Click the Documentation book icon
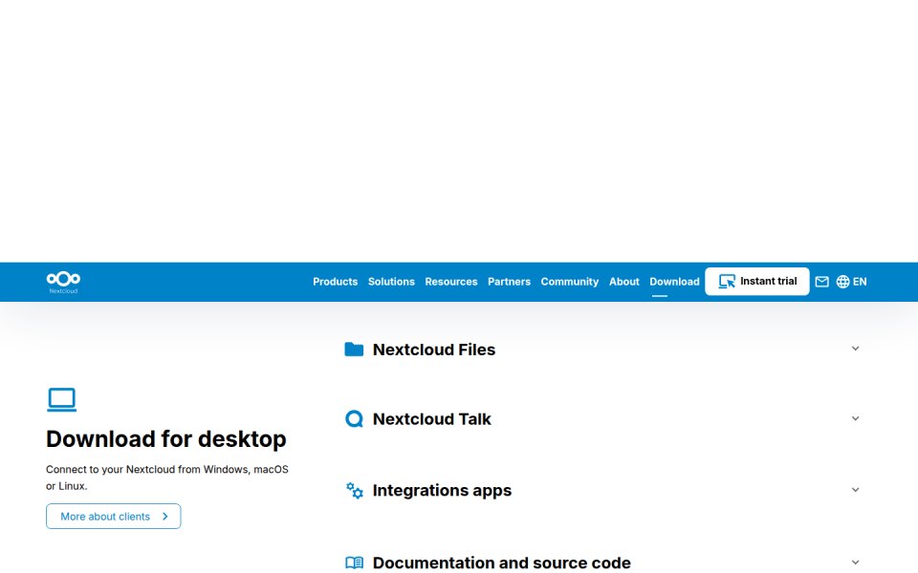This screenshot has height=573, width=918. coord(354,562)
